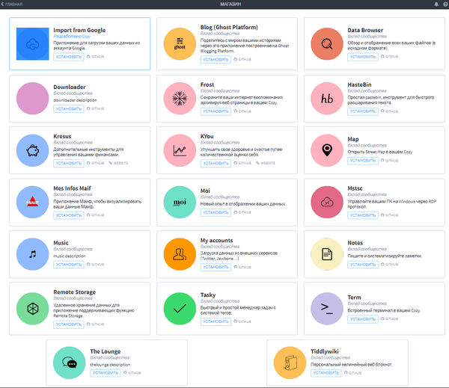Image resolution: width=449 pixels, height=388 pixels.
Task: Install The Lounge app
Action: point(106,373)
